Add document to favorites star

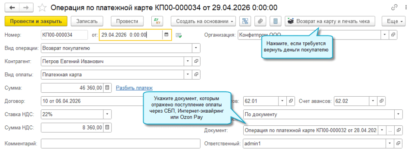(x=42, y=8)
